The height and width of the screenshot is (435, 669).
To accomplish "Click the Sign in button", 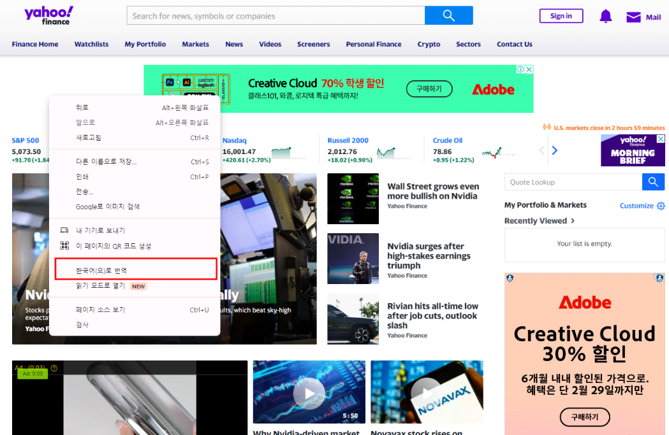I will (x=561, y=16).
